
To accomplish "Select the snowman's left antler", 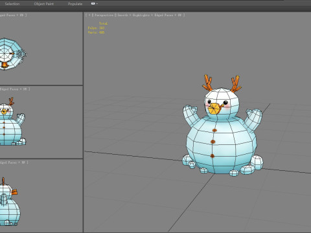I will pyautogui.click(x=207, y=83).
